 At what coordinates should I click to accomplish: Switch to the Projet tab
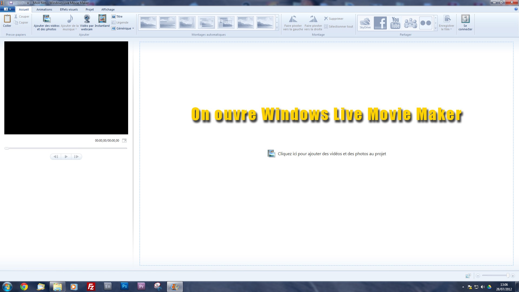point(90,9)
